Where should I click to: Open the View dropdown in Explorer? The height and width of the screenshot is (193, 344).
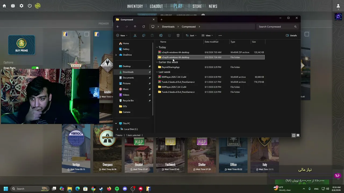coord(207,35)
